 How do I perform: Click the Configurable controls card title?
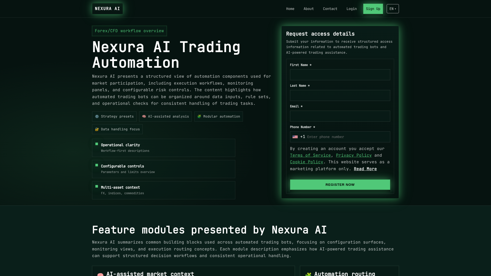122,166
